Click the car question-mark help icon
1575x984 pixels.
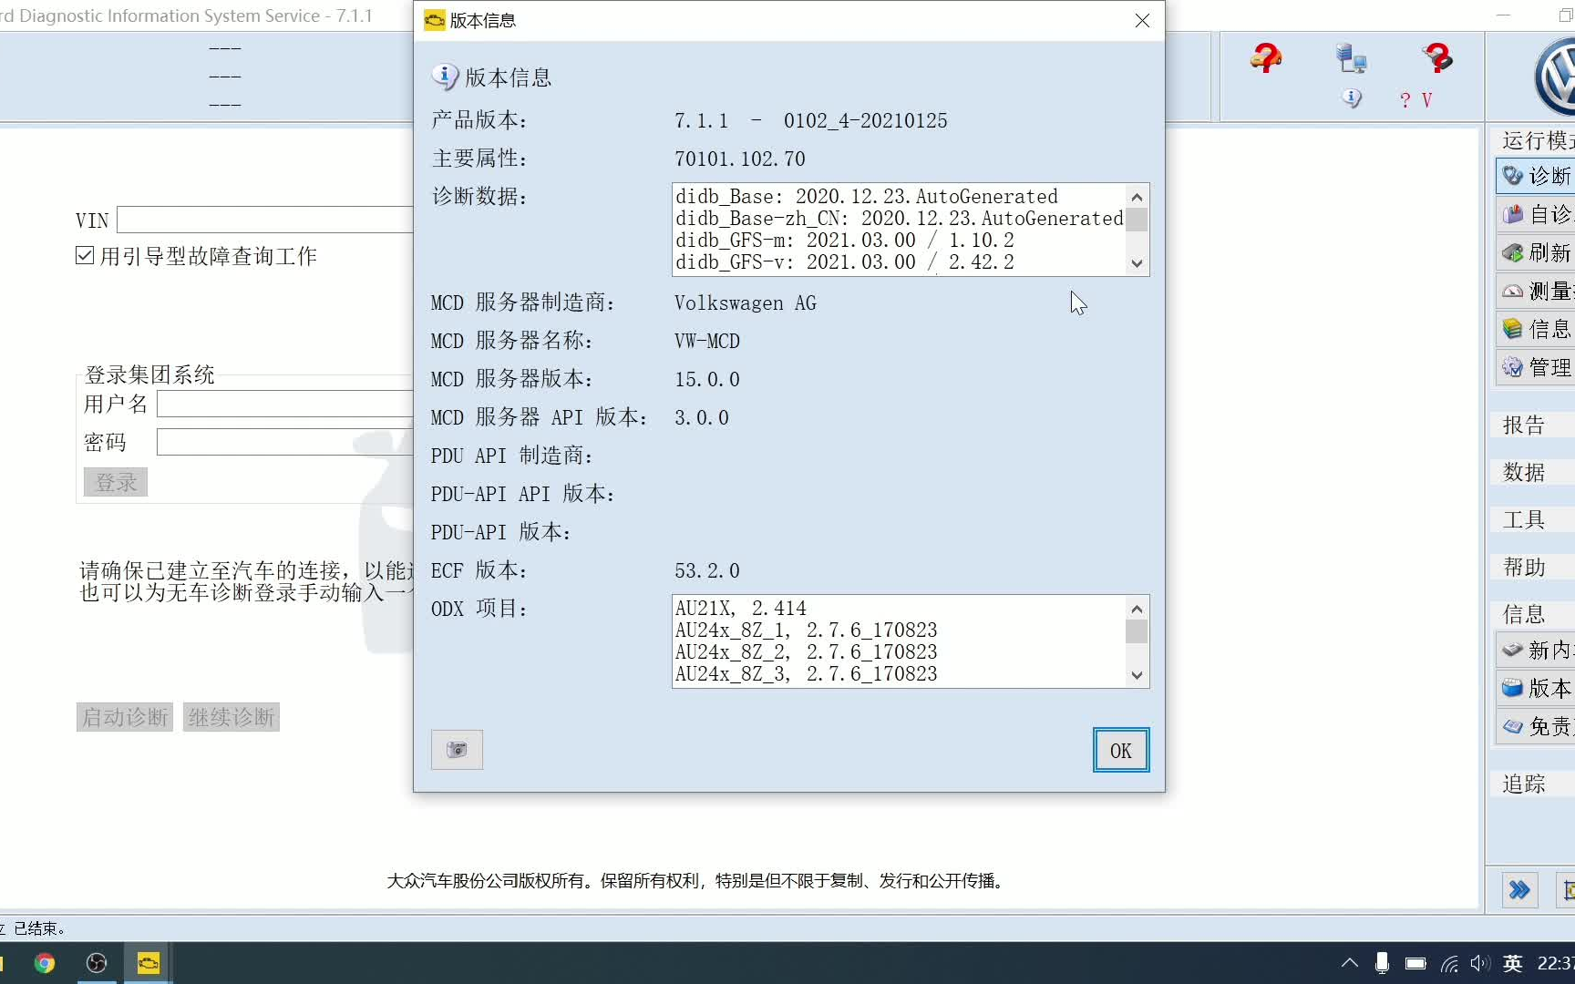[x=1265, y=59]
